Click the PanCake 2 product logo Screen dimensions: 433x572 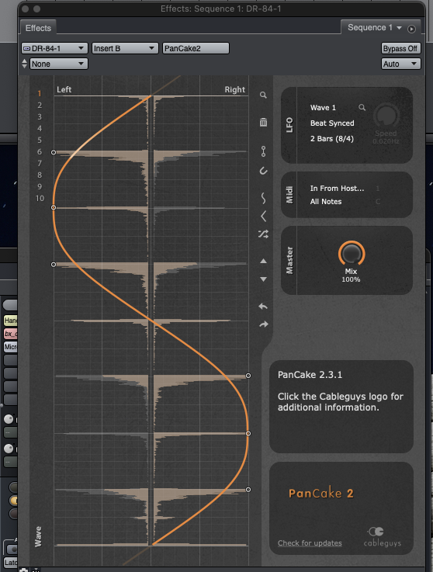pyautogui.click(x=321, y=493)
